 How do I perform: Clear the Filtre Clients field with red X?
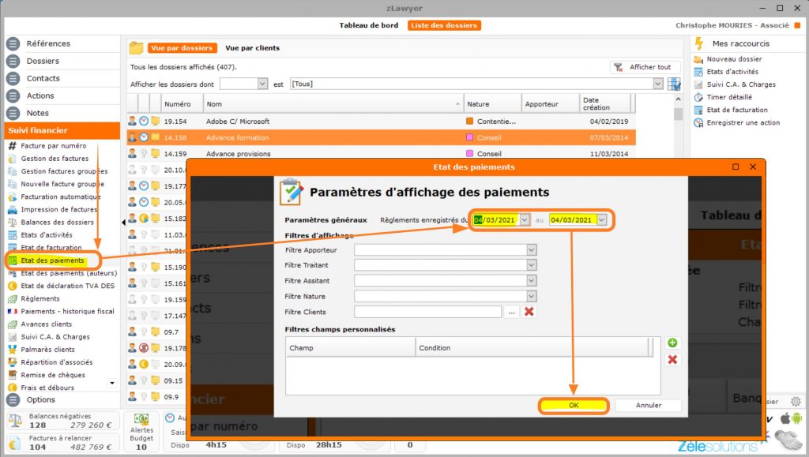coord(529,312)
